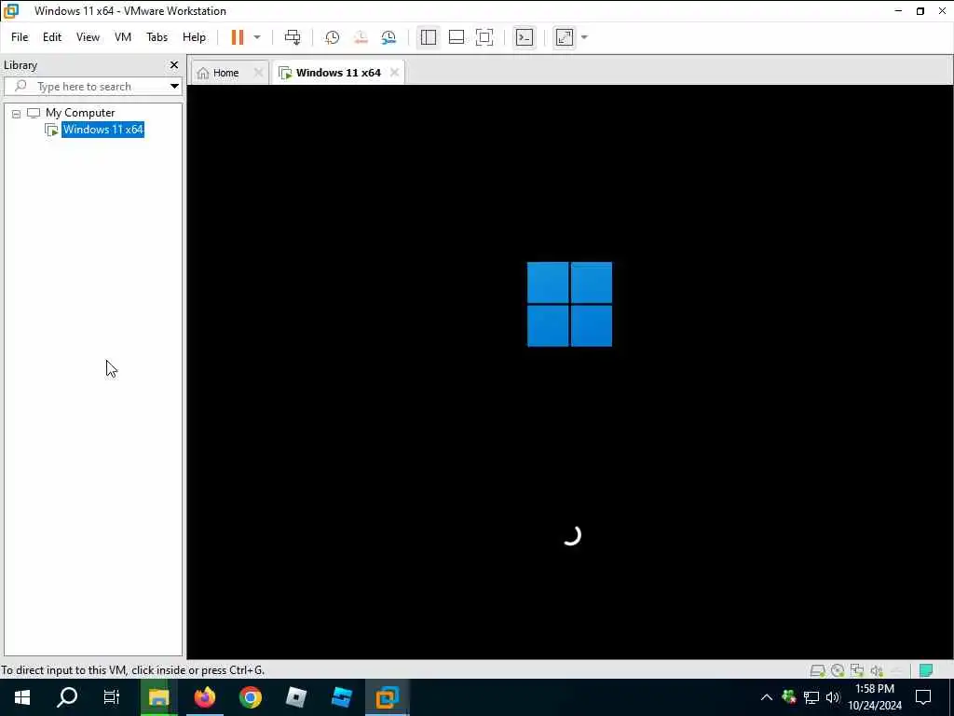Close the Home tab

coord(258,73)
